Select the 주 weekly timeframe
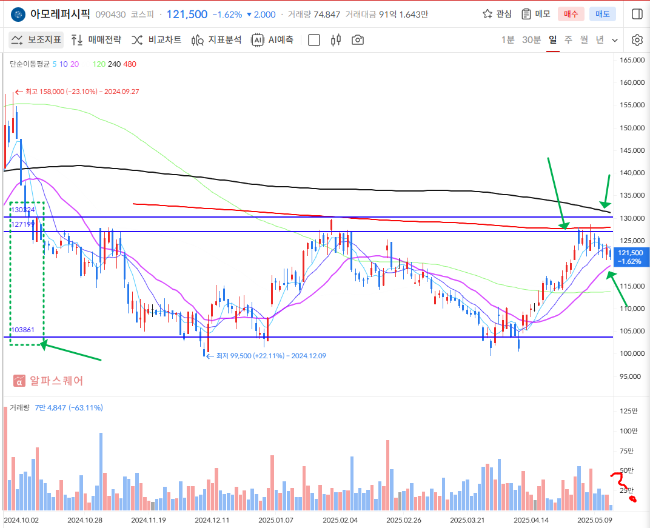The image size is (650, 528). (x=568, y=40)
